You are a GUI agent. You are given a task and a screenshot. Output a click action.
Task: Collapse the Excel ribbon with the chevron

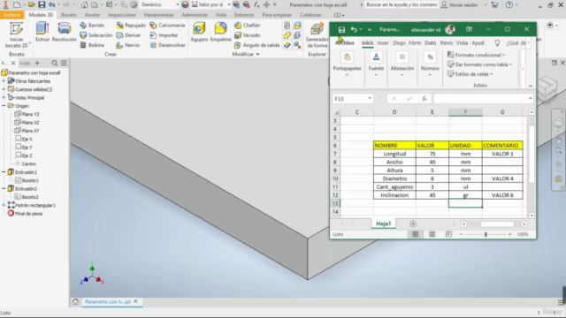[531, 86]
